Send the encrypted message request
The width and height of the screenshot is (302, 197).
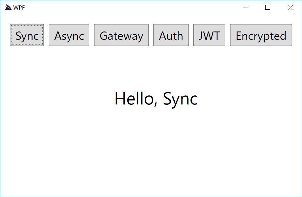261,35
